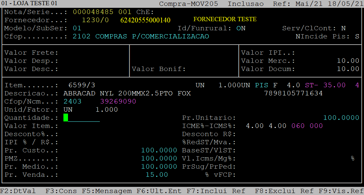364x195 pixels.
Task: Click the Quantidade input field
Action: pos(82,118)
